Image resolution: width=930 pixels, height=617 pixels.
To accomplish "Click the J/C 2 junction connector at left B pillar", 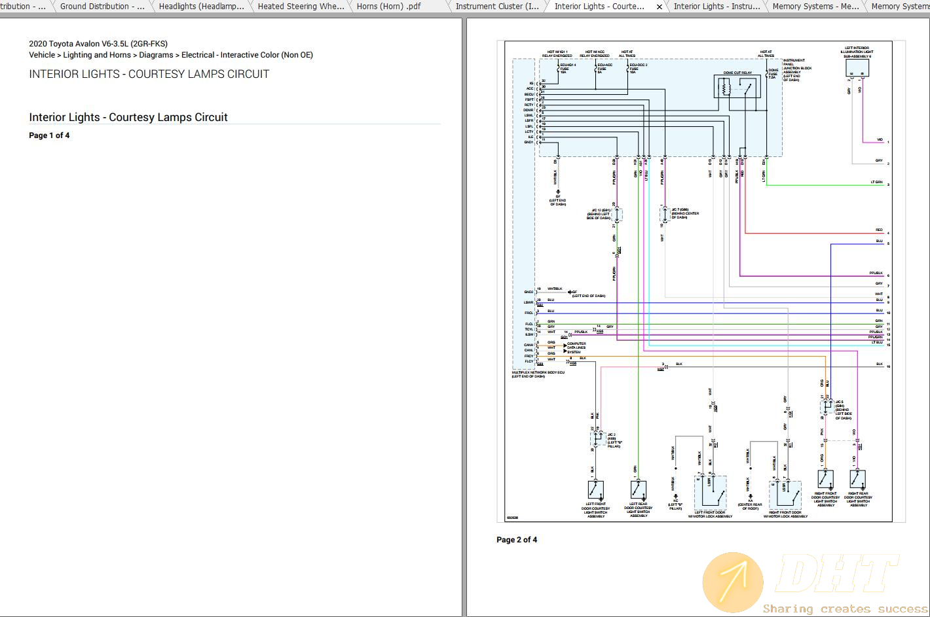I will (x=597, y=438).
